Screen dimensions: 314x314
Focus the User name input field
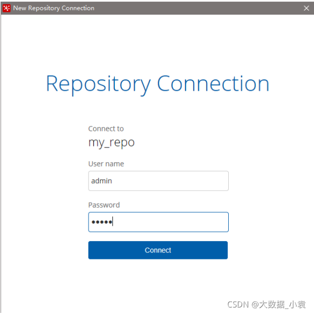159,181
